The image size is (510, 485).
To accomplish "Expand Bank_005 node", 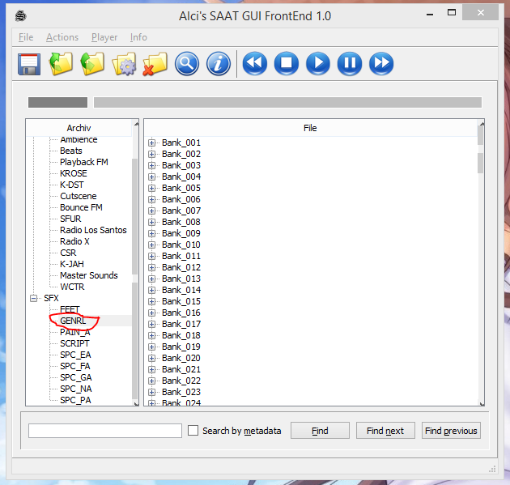I will point(151,188).
